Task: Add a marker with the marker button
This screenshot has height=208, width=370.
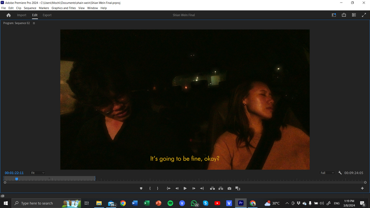Action: click(141, 188)
